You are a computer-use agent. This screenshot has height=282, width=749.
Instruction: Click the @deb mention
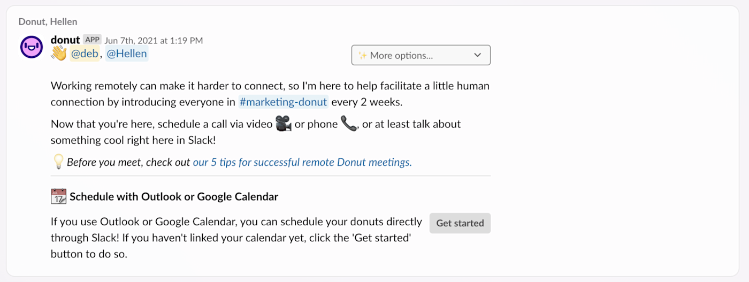[85, 54]
